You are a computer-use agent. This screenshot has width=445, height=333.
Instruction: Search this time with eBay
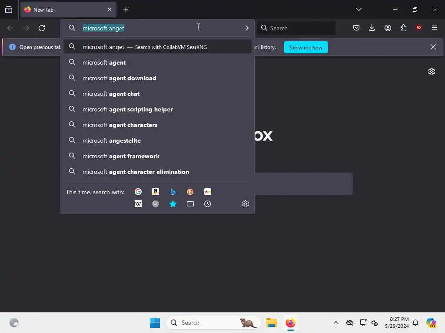207,192
